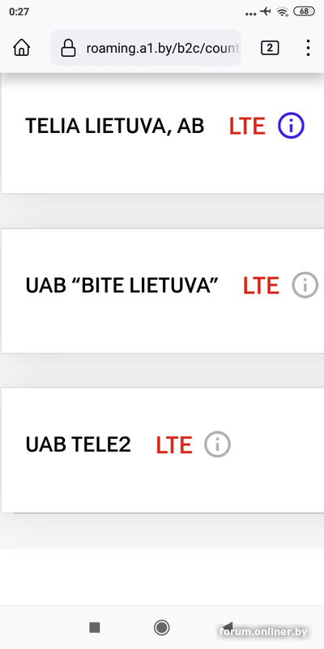Open the browser three-dot menu
Viewport: 324px width, 649px height.
tap(308, 48)
